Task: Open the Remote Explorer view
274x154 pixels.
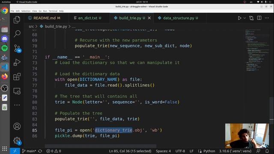Action: [x=17, y=91]
